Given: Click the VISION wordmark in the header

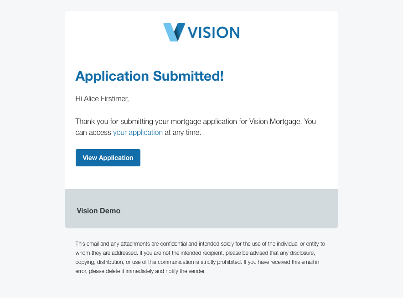Looking at the screenshot, I should (x=213, y=32).
